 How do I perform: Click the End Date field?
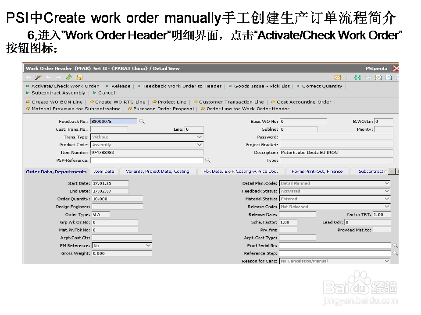[110, 191]
